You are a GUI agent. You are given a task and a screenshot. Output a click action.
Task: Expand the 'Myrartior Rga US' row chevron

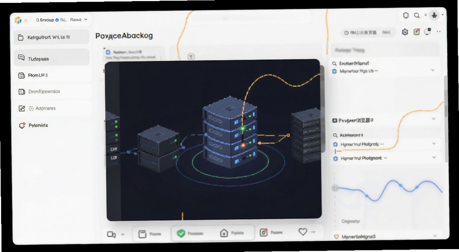click(x=433, y=70)
